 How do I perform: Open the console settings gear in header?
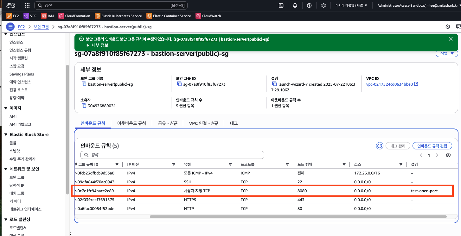tap(323, 5)
